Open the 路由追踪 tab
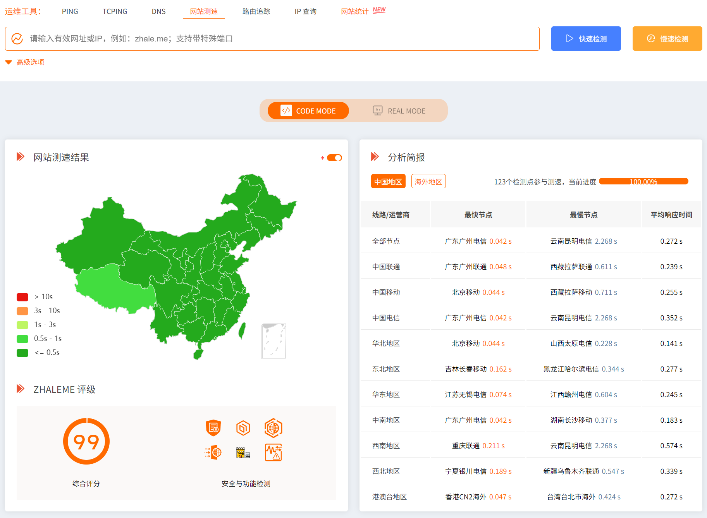This screenshot has height=518, width=707. (256, 12)
